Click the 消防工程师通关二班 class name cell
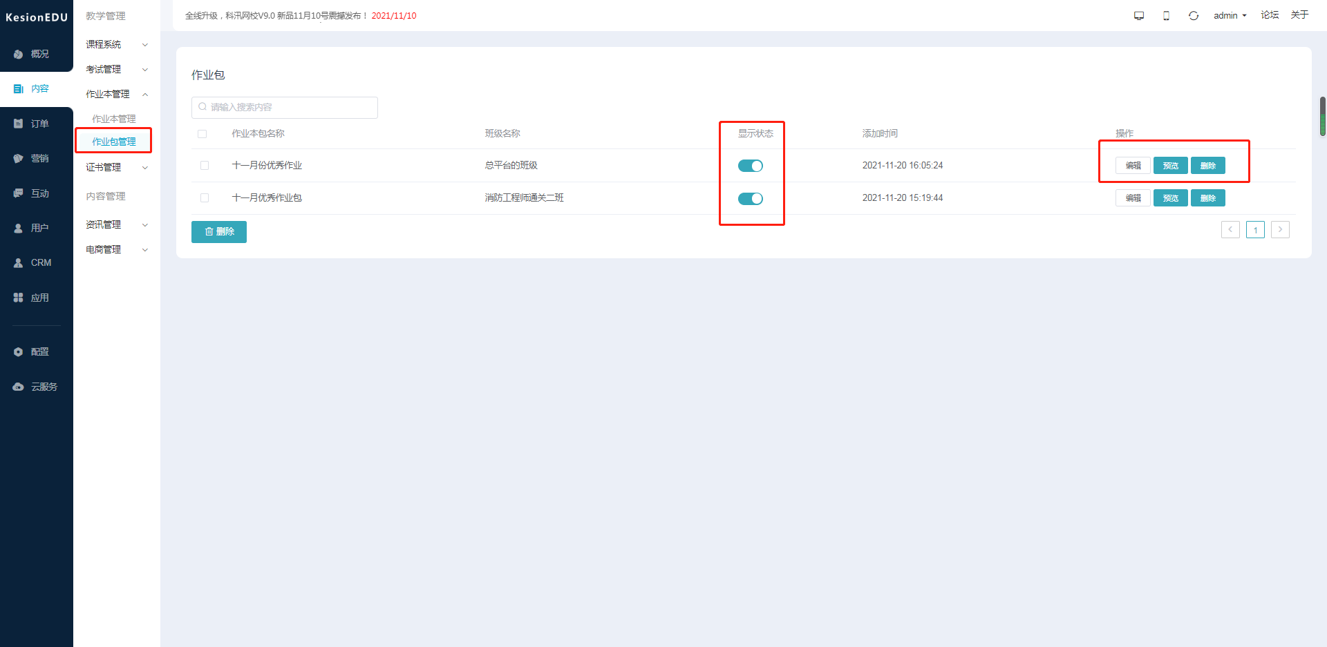The image size is (1327, 647). [x=525, y=198]
